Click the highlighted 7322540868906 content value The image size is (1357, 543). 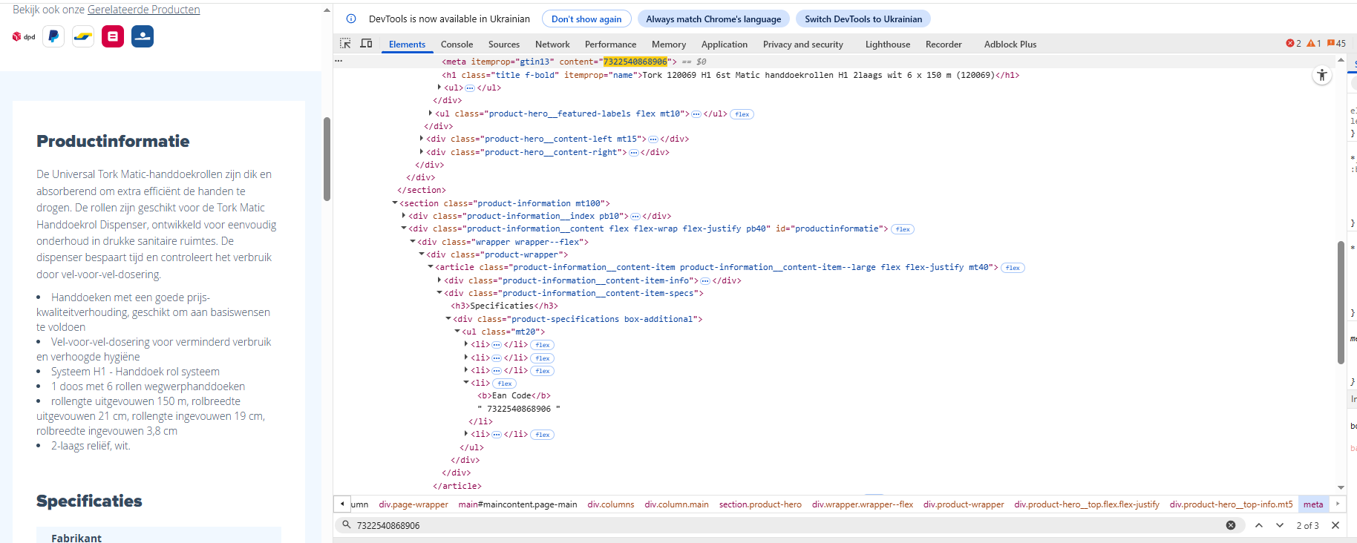coord(635,62)
